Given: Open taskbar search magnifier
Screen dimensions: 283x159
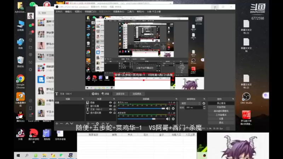Looking at the screenshot, I should (x=27, y=155).
